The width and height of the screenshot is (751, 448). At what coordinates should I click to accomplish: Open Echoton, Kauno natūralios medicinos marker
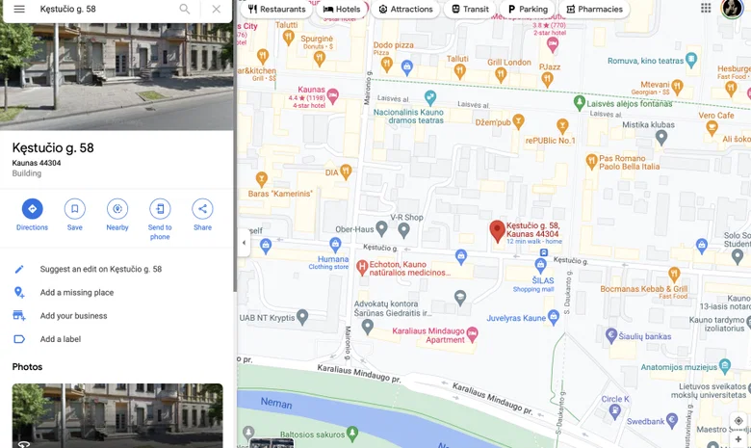[x=362, y=268]
